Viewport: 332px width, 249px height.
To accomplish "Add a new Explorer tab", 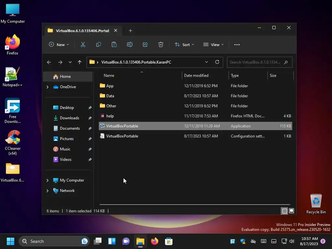I will (130, 31).
